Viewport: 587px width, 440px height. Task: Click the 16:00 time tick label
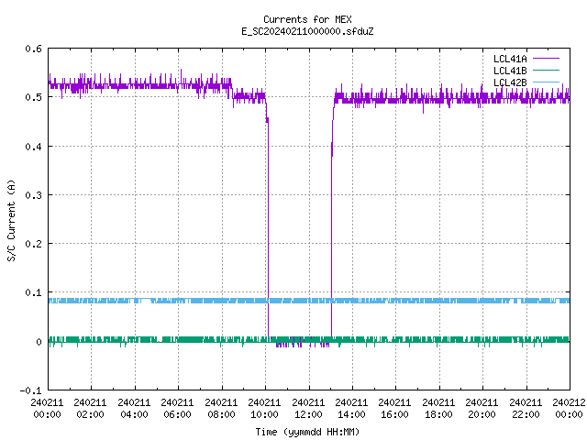pyautogui.click(x=395, y=414)
